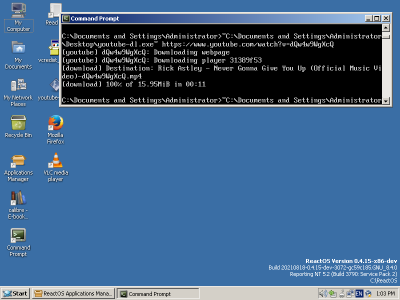Click the EN keyboard language indicator
The image size is (400, 300).
(359, 293)
